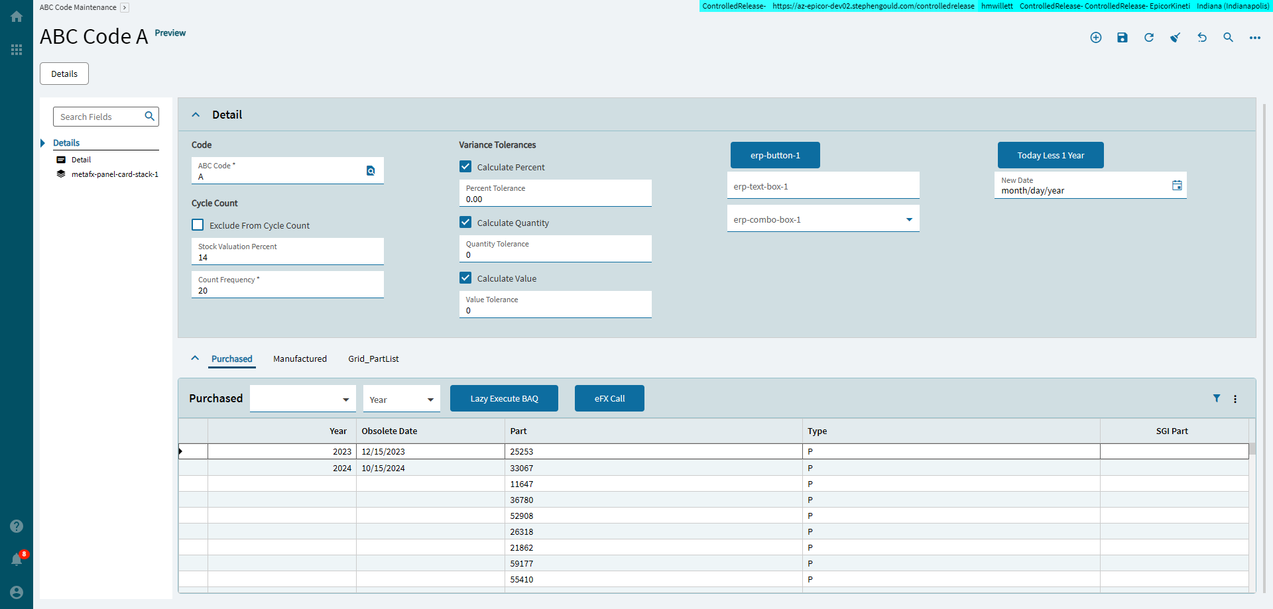Collapse the Detail panel chevron
1273x609 pixels.
(196, 115)
